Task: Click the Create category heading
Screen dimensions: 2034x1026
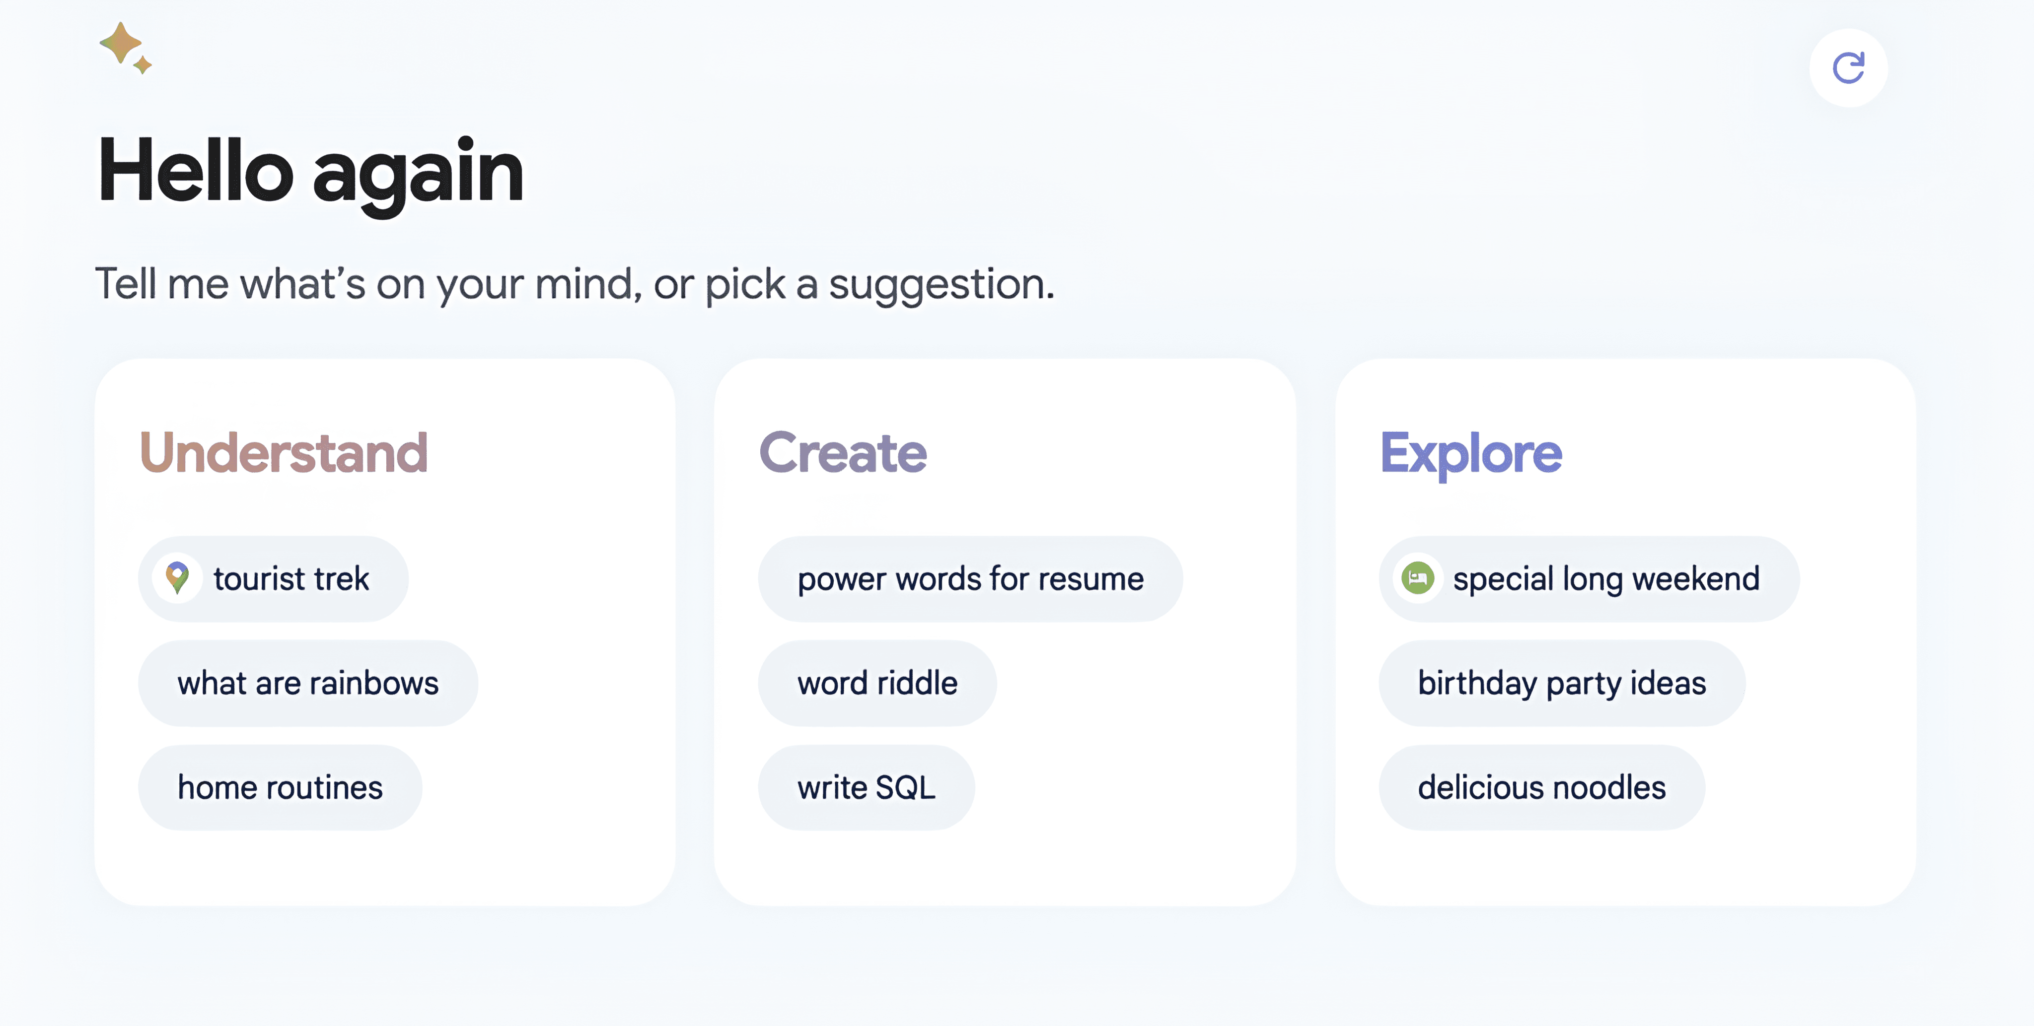Action: (843, 452)
